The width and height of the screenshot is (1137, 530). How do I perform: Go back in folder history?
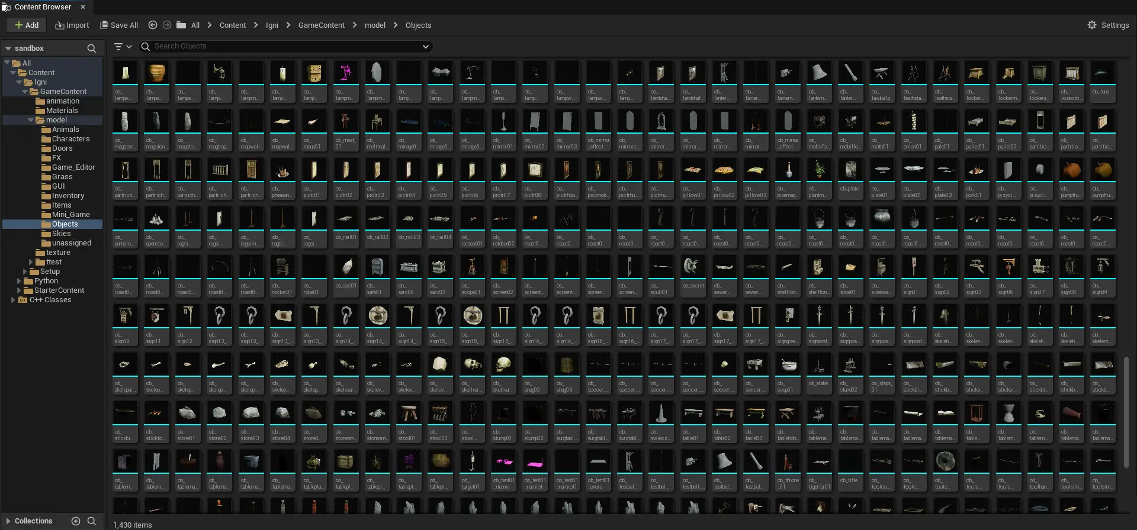153,25
